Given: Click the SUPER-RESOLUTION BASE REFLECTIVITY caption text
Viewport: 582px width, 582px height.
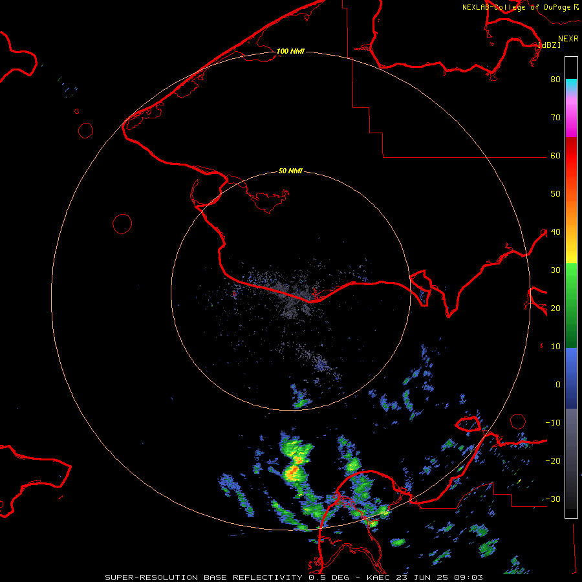Looking at the screenshot, I should point(204,577).
